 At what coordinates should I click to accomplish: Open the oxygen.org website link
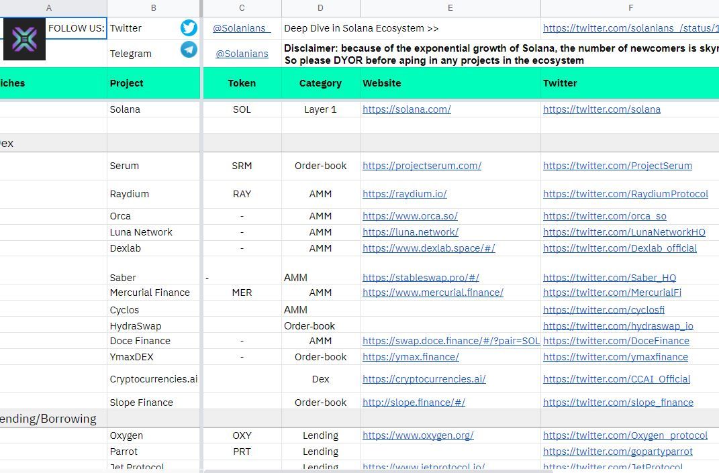pyautogui.click(x=418, y=435)
